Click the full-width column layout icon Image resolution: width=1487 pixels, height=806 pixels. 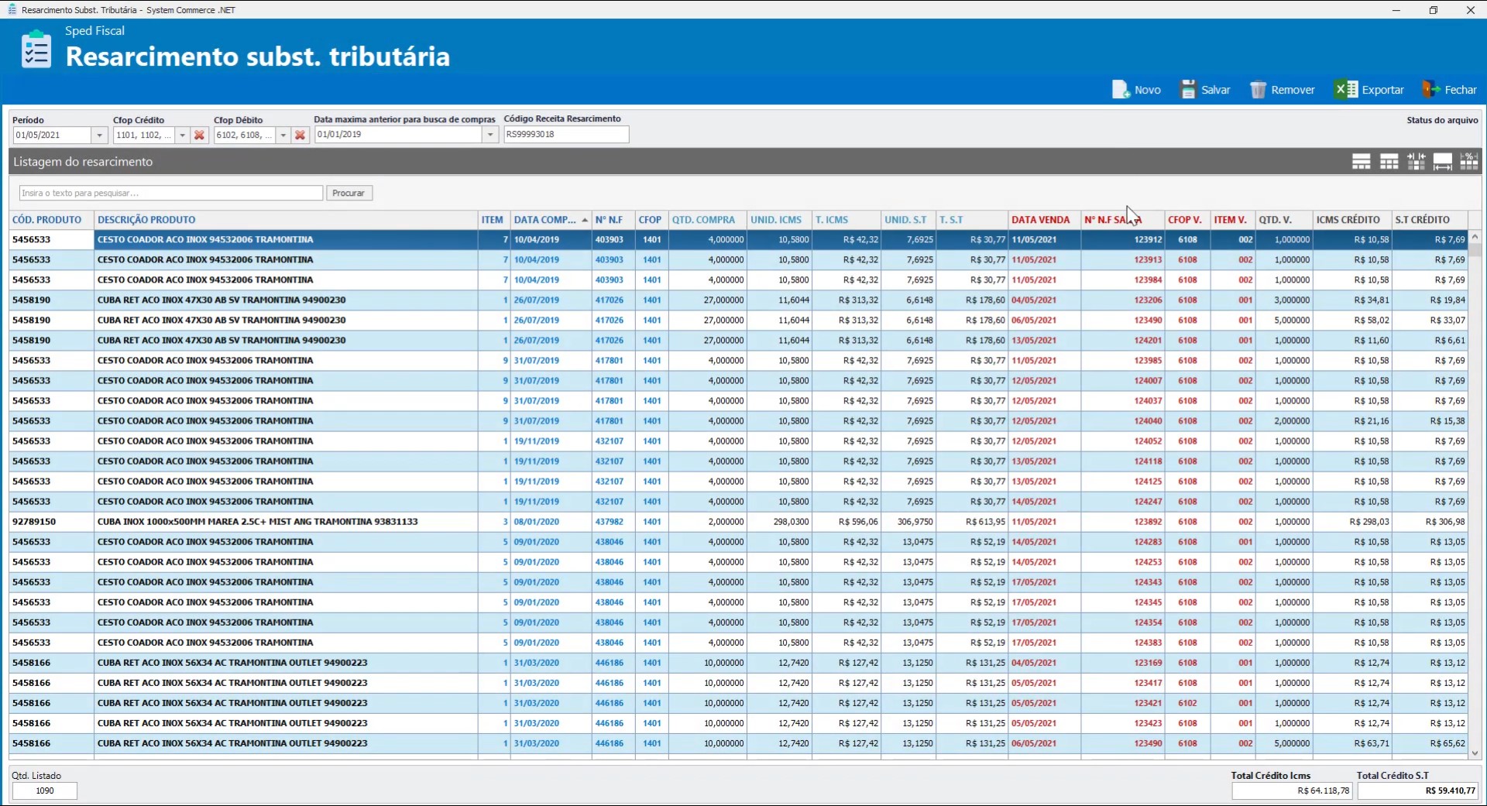pyautogui.click(x=1442, y=162)
